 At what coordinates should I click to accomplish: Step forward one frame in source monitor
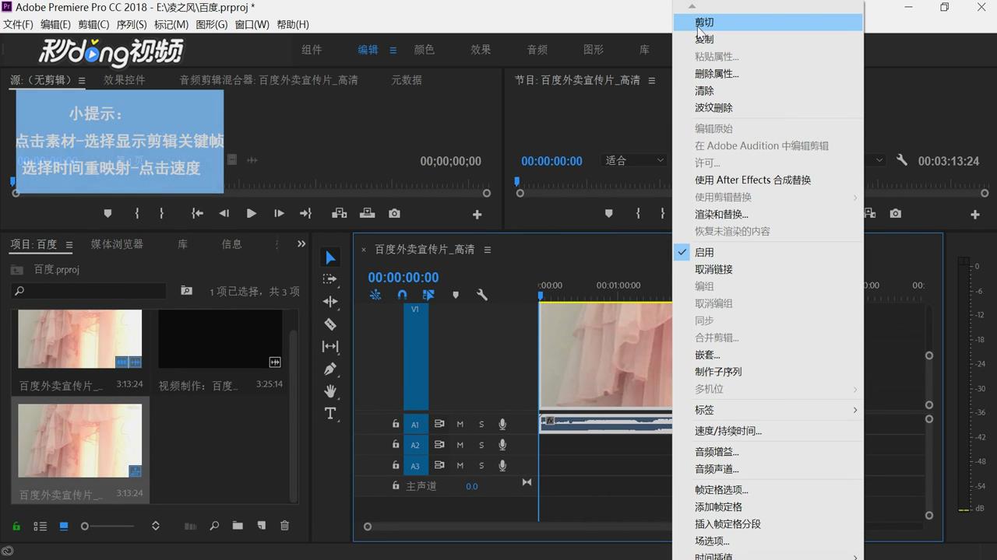coord(279,213)
